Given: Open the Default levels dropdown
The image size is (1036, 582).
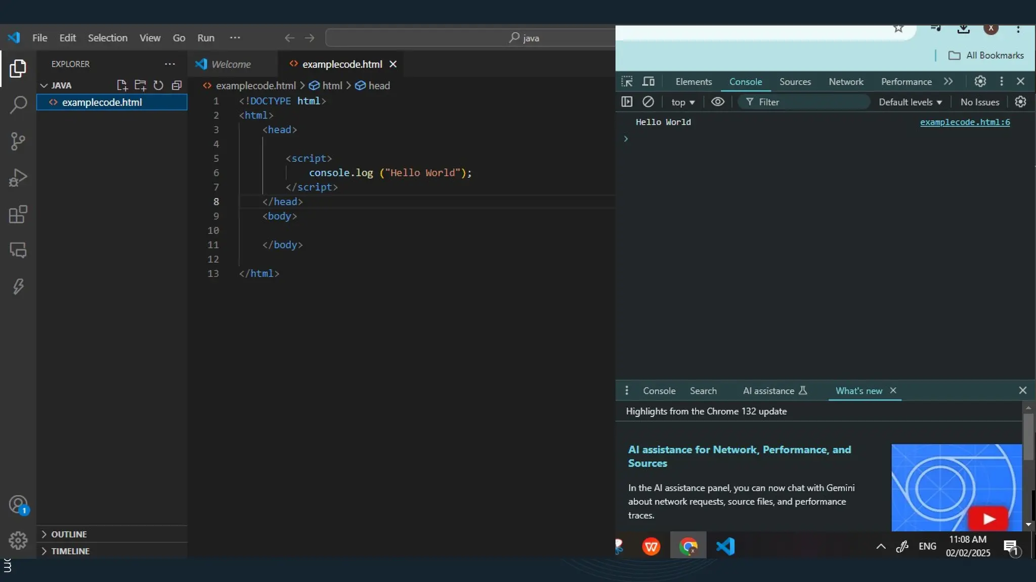Looking at the screenshot, I should pos(910,102).
